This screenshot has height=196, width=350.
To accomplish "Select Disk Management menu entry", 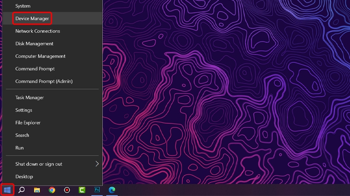I will point(52,44).
